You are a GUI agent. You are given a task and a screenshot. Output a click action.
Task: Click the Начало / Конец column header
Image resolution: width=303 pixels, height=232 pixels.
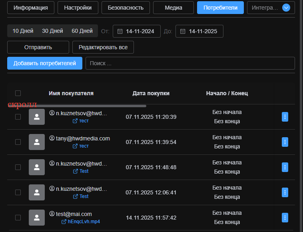click(x=227, y=93)
